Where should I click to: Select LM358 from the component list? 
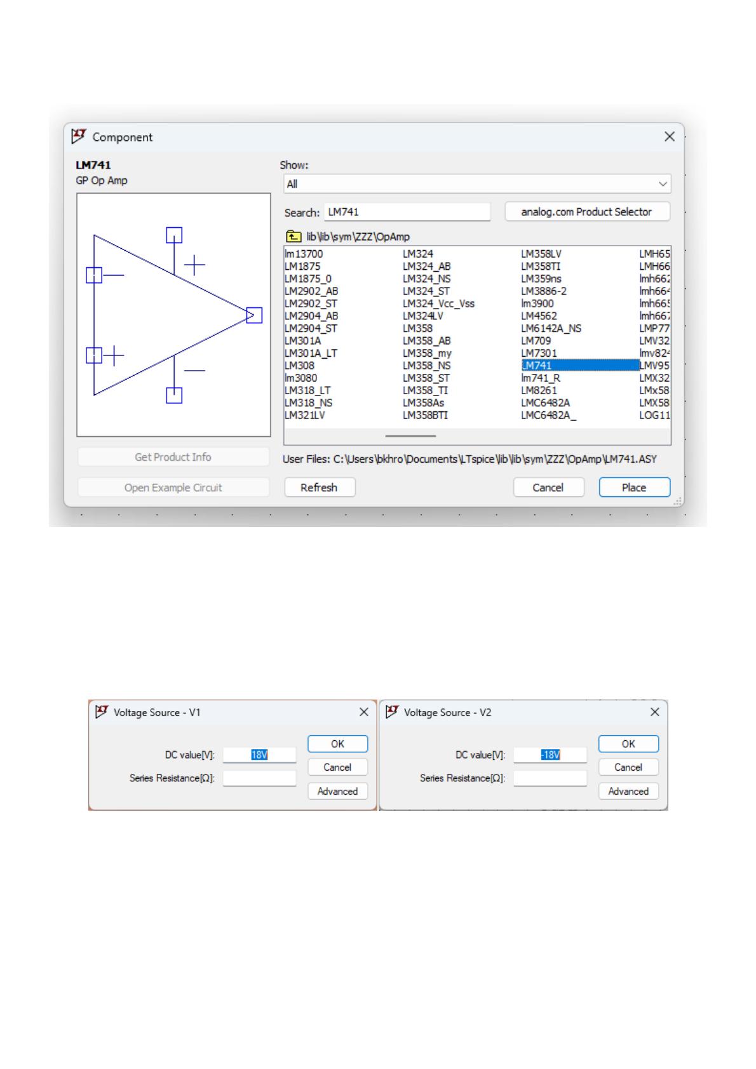tap(417, 328)
